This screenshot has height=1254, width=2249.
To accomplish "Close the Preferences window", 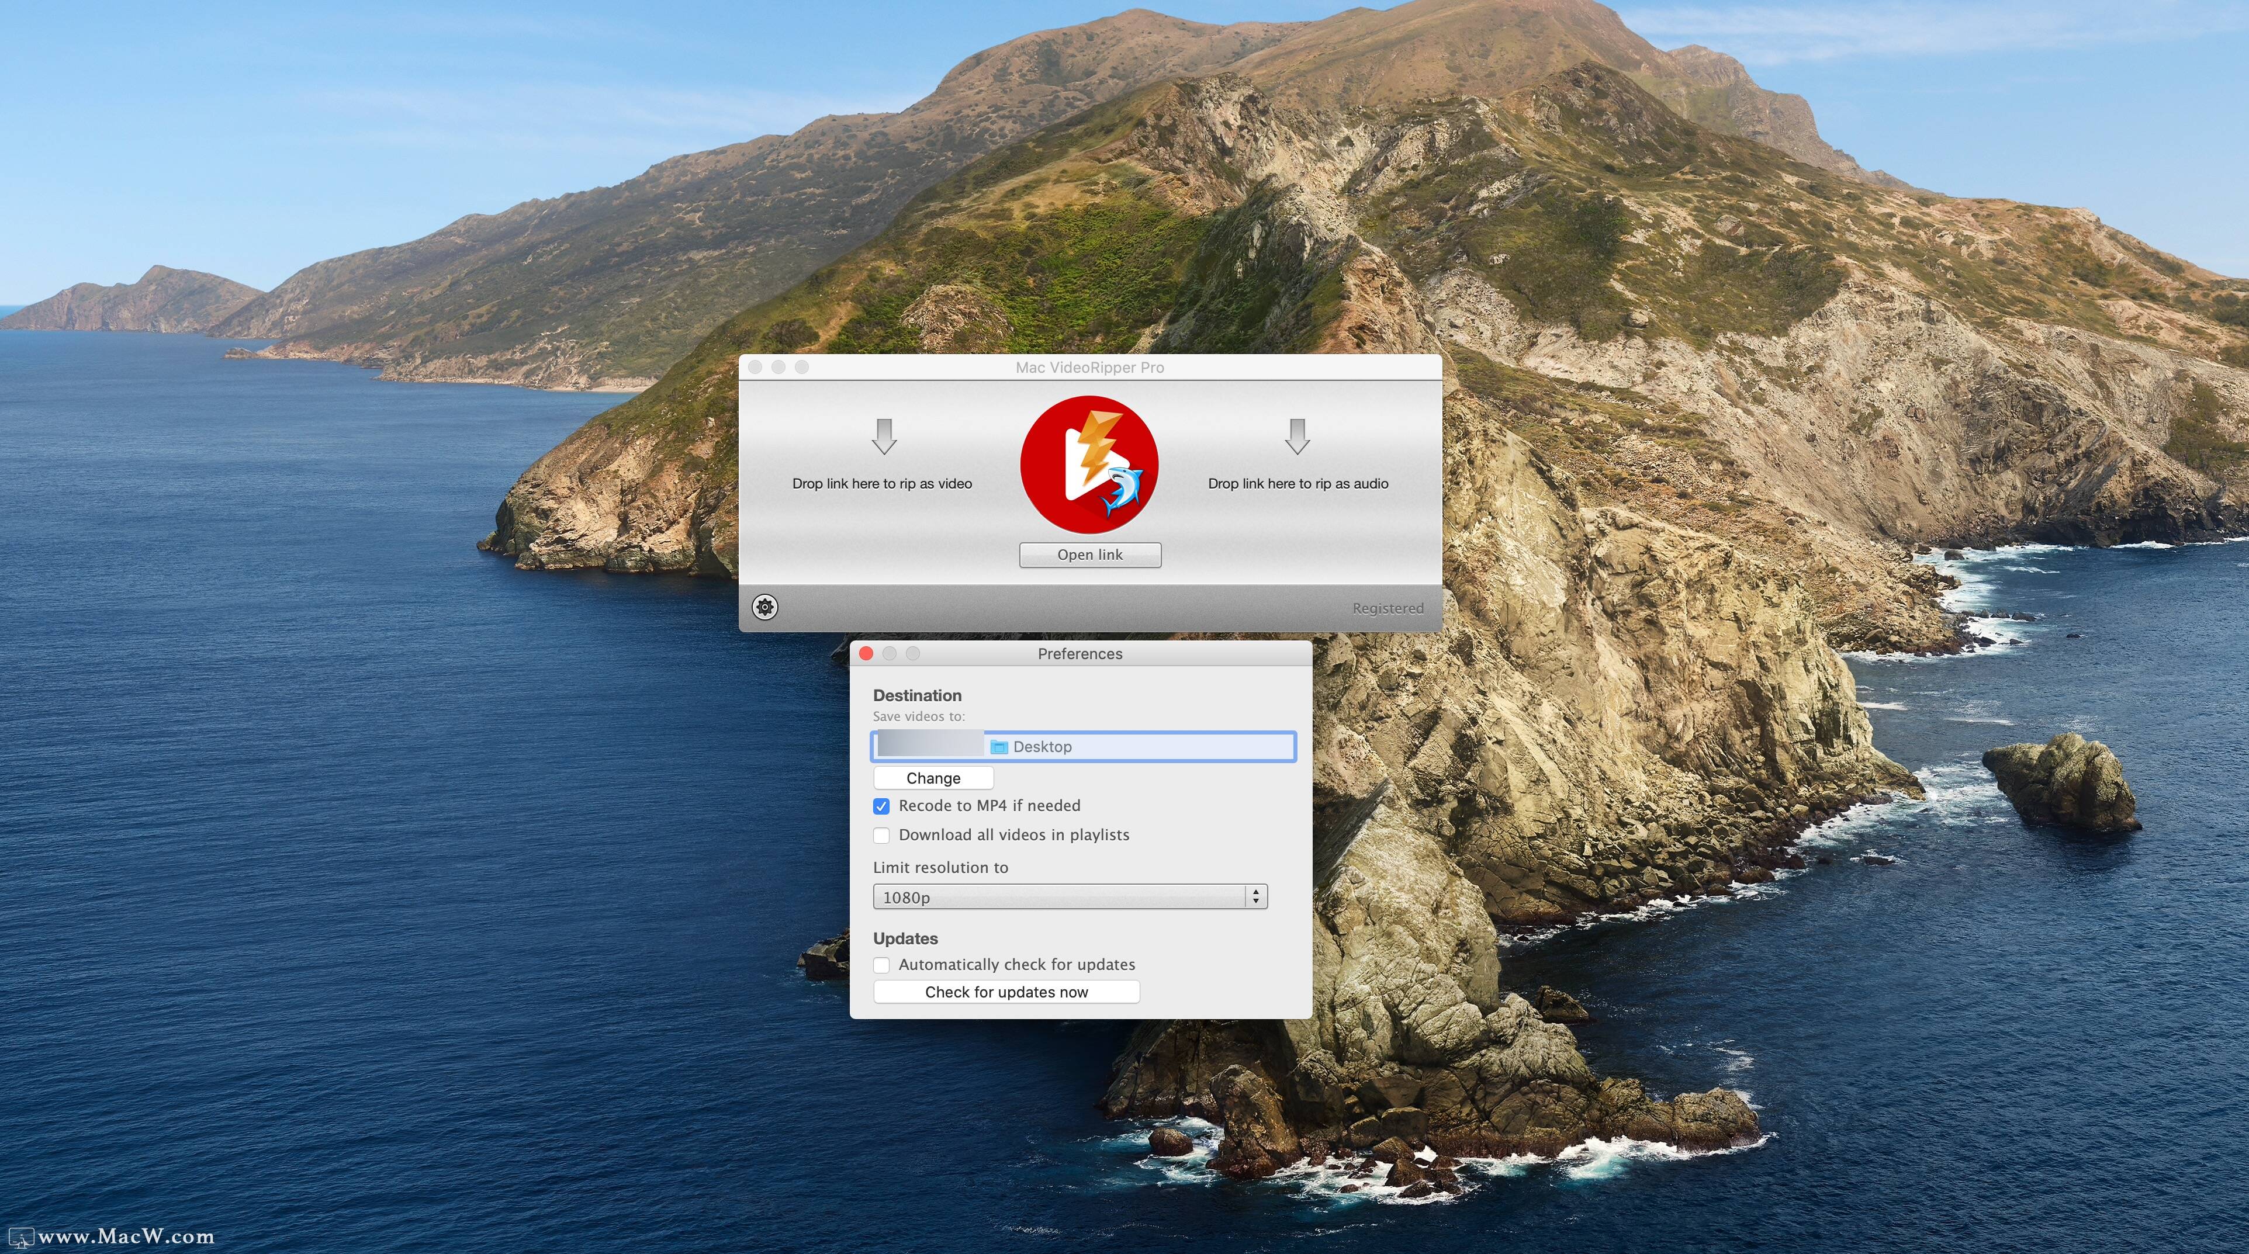I will (x=866, y=654).
